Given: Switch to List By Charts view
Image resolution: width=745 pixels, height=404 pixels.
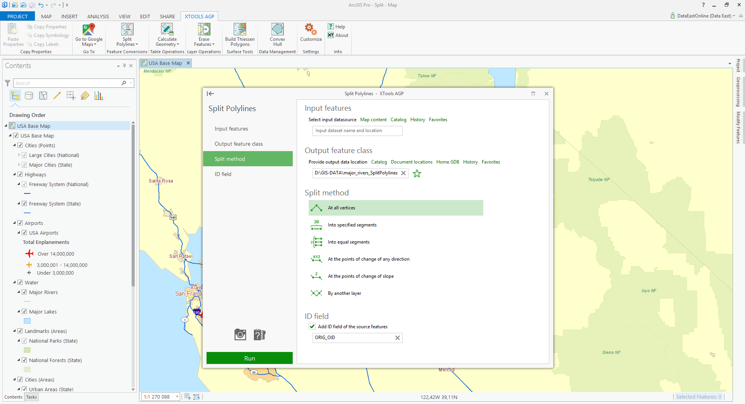Looking at the screenshot, I should 99,96.
